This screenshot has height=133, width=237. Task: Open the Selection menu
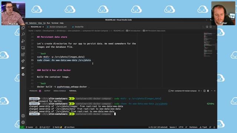[x=33, y=23]
